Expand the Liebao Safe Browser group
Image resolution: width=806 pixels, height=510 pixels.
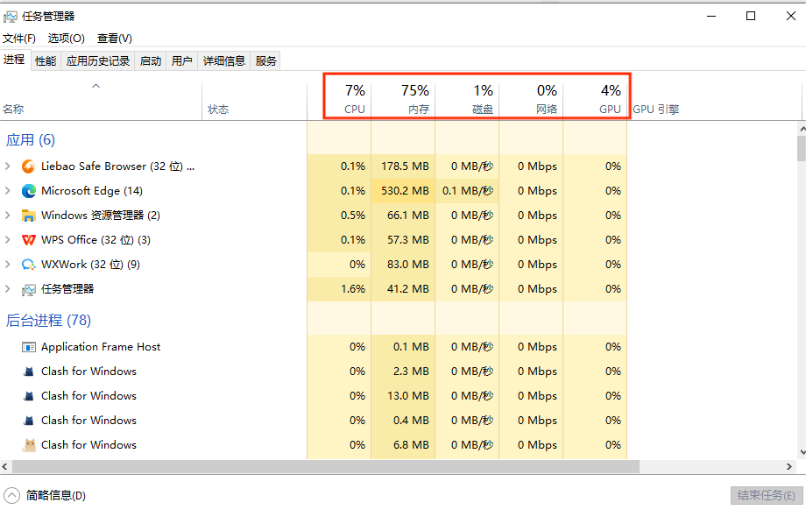8,166
